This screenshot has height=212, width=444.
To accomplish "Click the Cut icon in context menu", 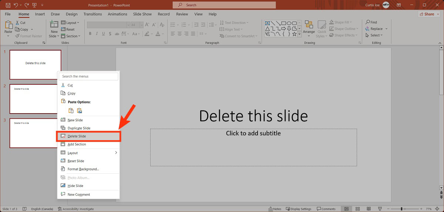I will [63, 85].
